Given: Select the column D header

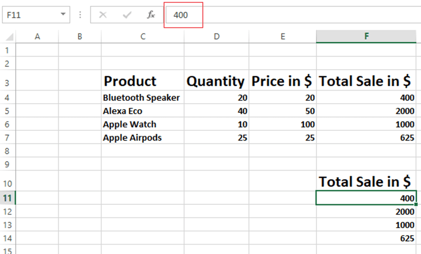Looking at the screenshot, I should tap(217, 37).
